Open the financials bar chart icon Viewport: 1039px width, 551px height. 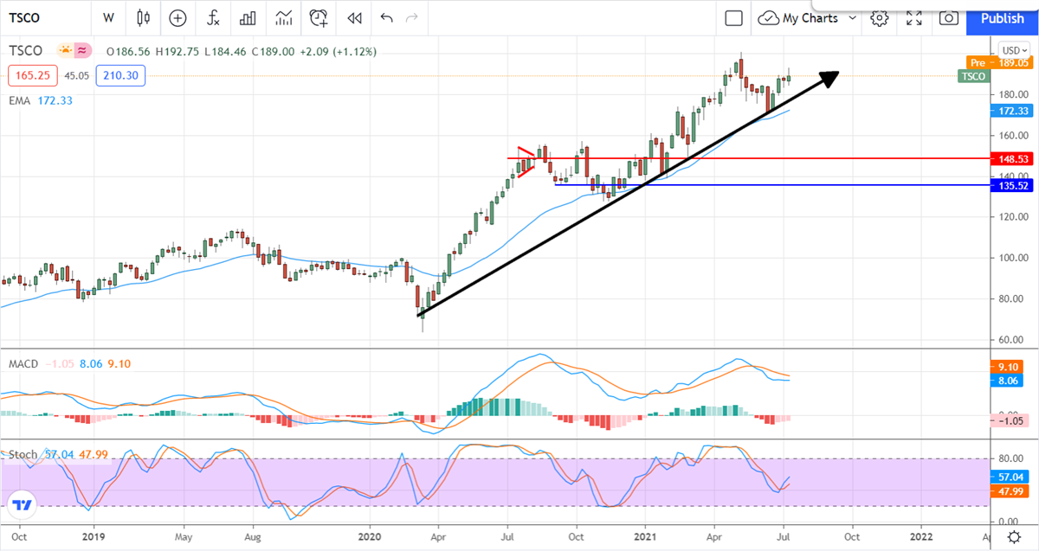tap(248, 17)
